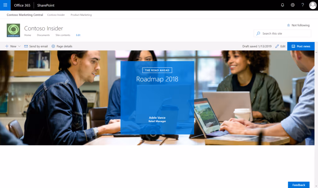This screenshot has height=188, width=318.
Task: Click the Roadmap 2018 page title
Action: click(157, 79)
